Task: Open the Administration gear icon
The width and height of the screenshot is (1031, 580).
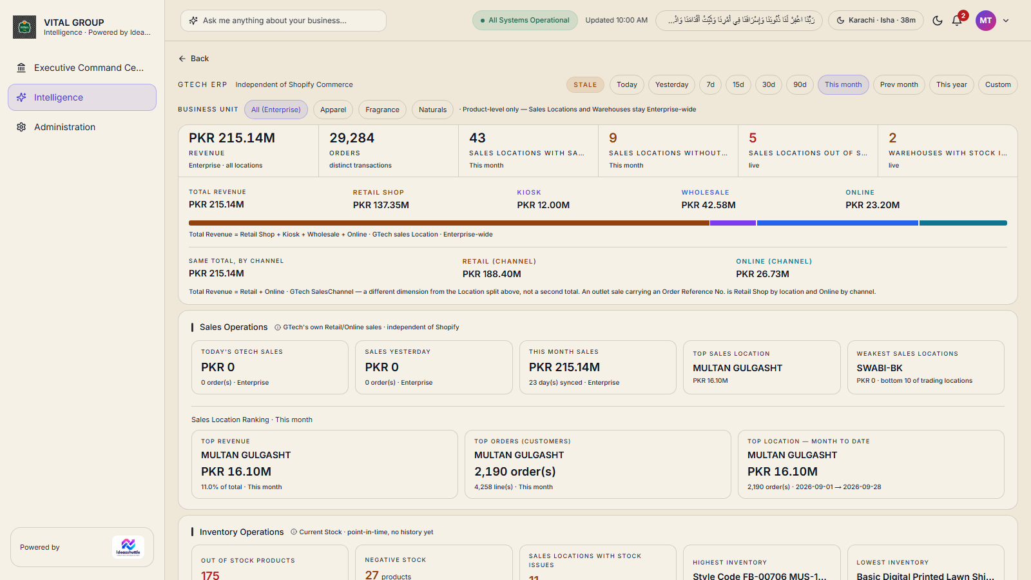Action: (21, 127)
